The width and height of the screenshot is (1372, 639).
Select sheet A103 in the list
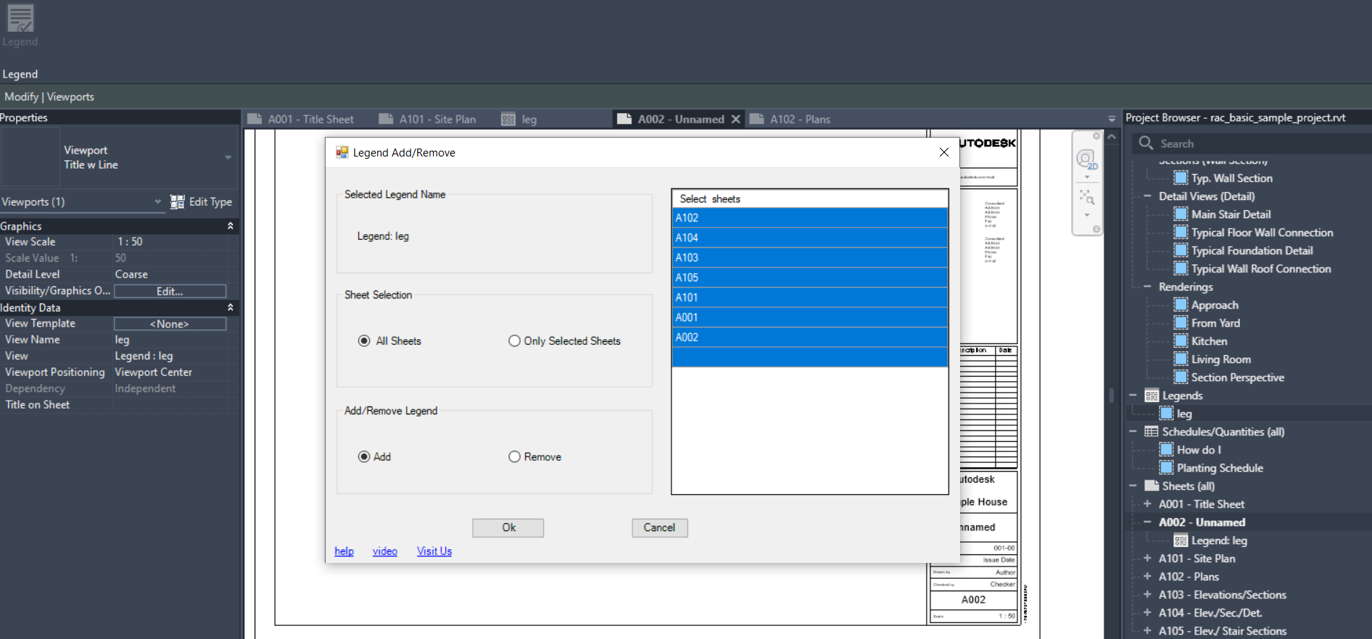pyautogui.click(x=809, y=258)
